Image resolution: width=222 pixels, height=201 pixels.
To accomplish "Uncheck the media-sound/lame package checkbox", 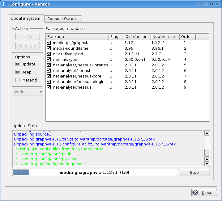I will tap(49, 48).
